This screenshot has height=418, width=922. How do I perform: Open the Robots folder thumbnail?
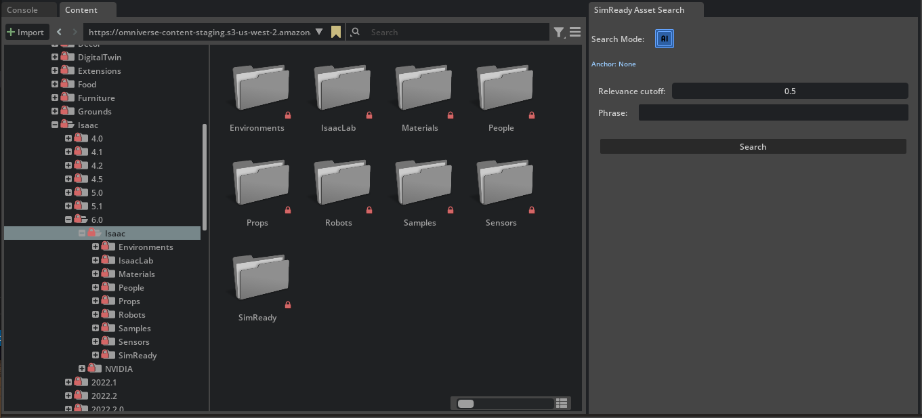pyautogui.click(x=342, y=183)
